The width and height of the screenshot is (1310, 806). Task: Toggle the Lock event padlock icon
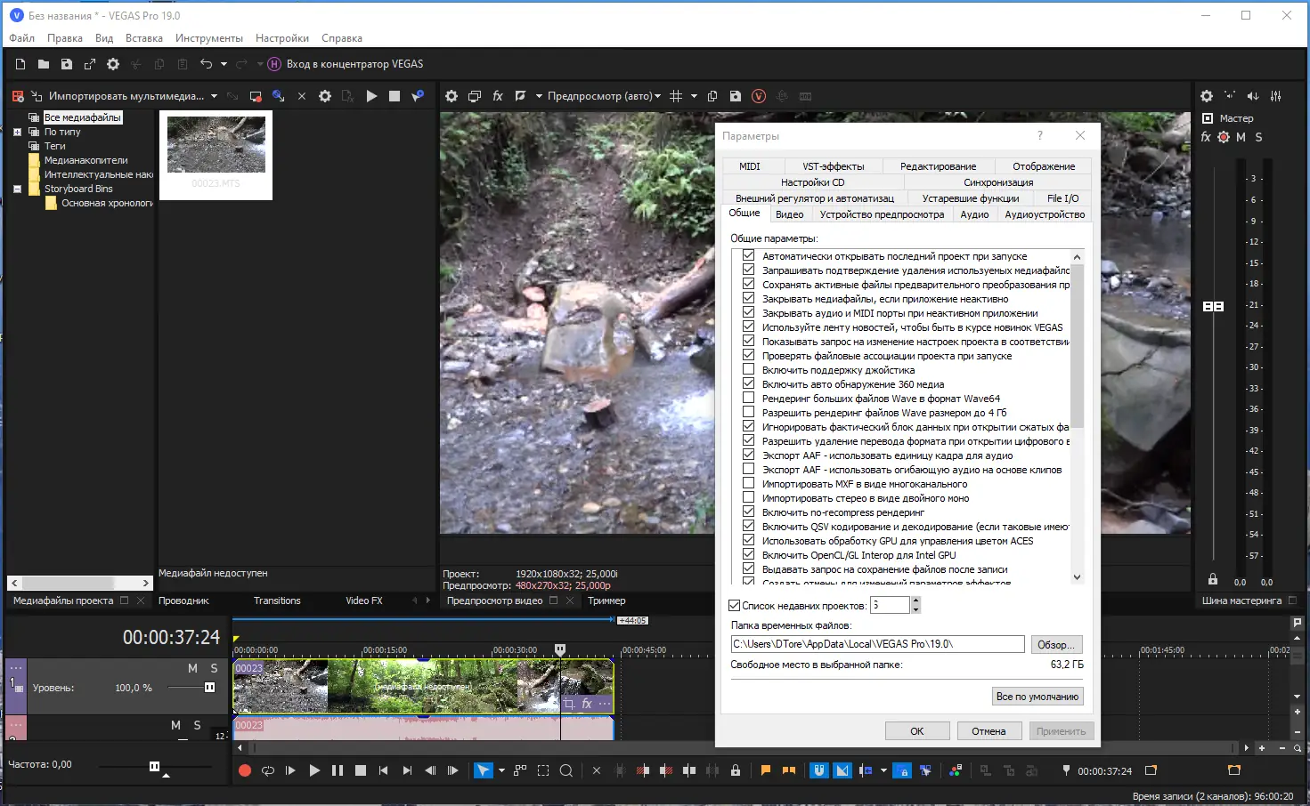click(x=735, y=770)
